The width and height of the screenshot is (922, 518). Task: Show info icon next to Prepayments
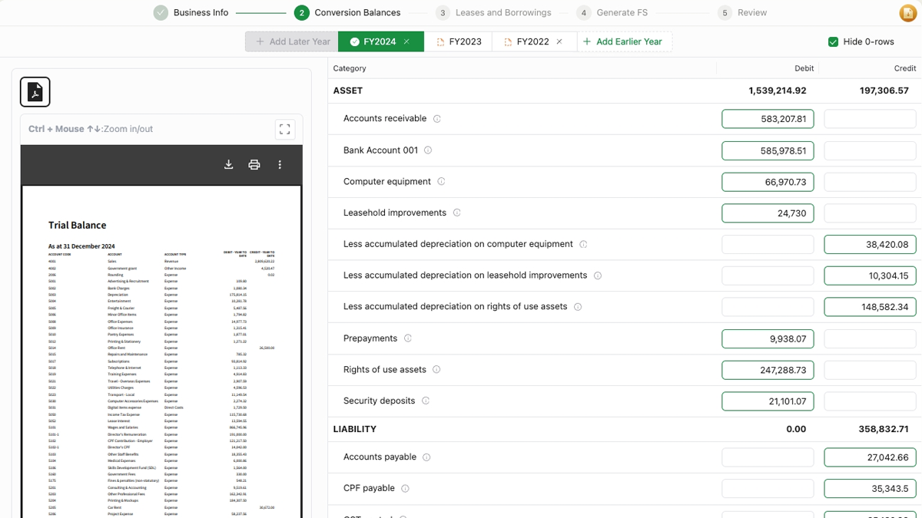[408, 338]
